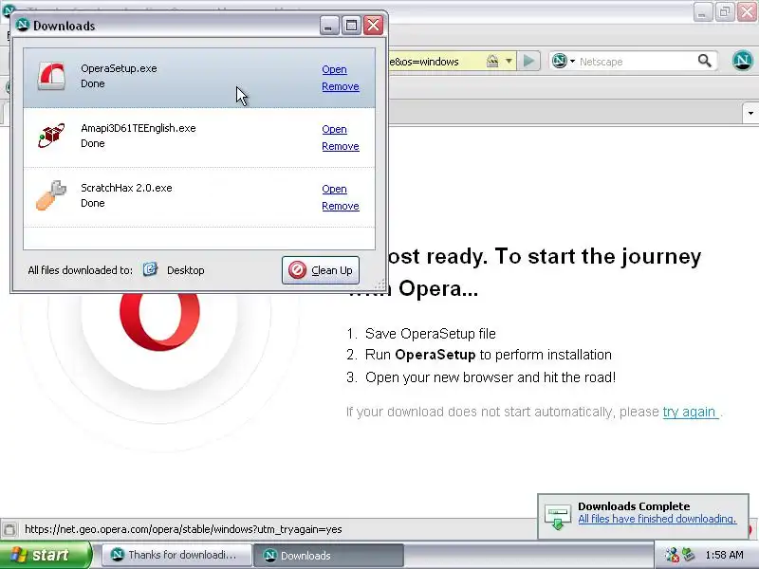The width and height of the screenshot is (759, 569).
Task: Click the network connection tray icon
Action: pos(672,555)
